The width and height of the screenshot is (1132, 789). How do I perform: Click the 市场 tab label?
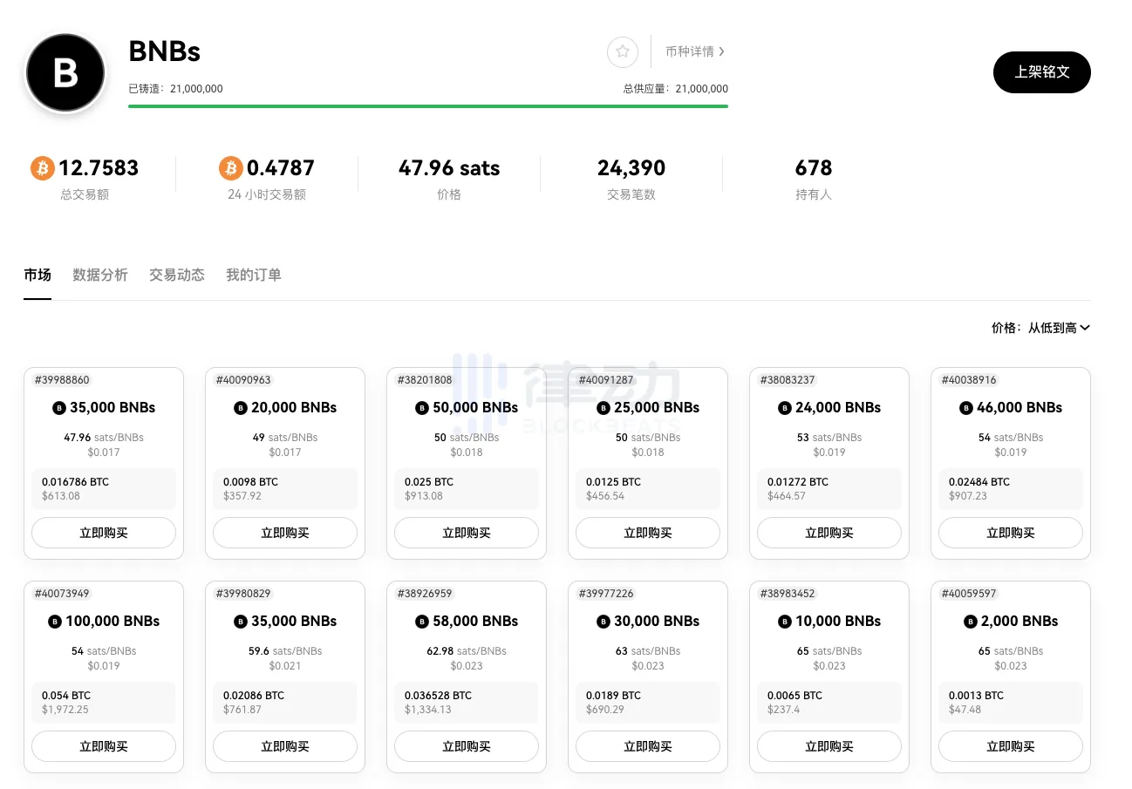(38, 275)
